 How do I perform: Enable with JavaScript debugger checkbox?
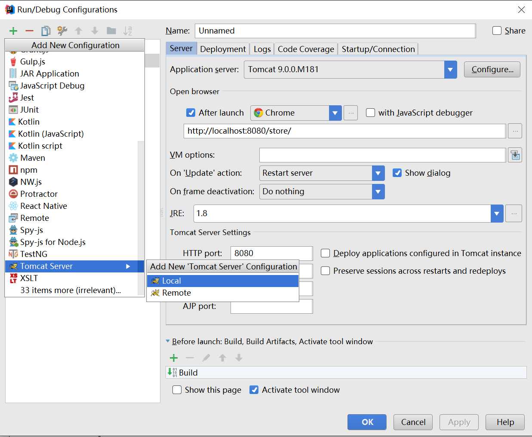[370, 113]
